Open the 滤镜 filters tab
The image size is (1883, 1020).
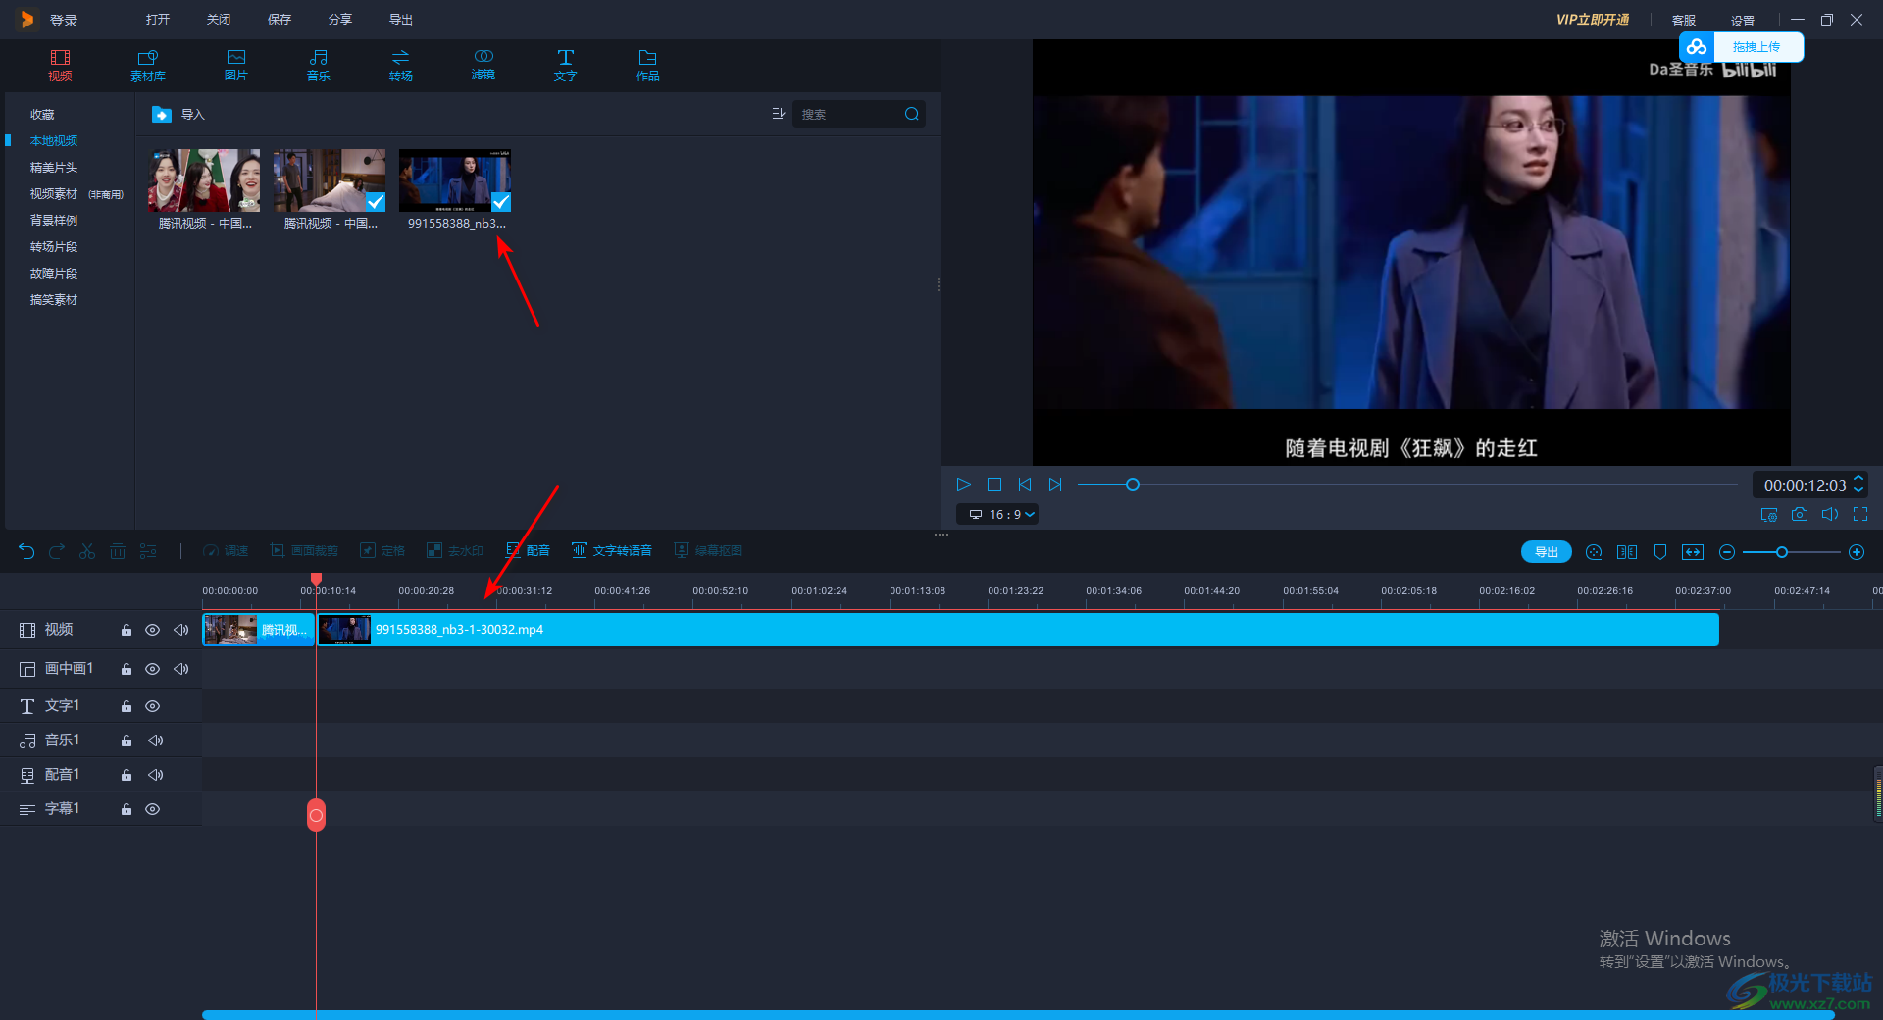coord(483,66)
